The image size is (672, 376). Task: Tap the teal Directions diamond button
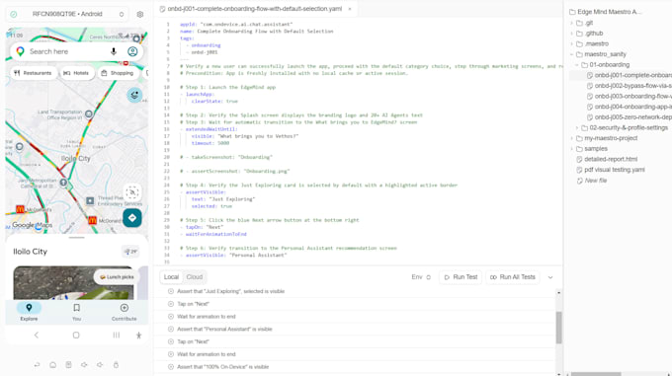[132, 218]
